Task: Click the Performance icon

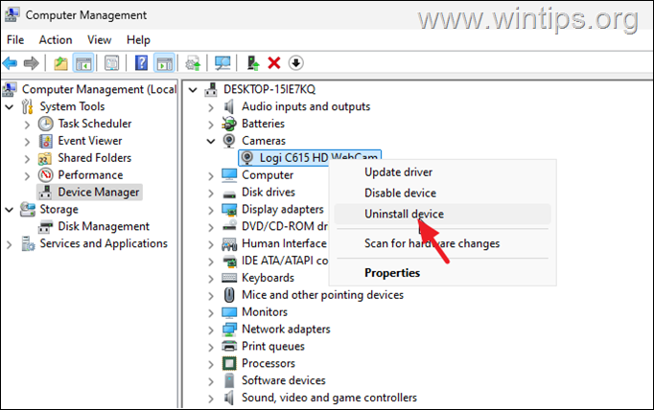Action: click(x=45, y=175)
